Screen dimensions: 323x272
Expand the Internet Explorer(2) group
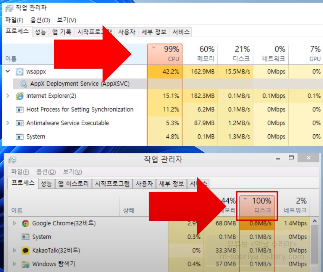pos(8,96)
